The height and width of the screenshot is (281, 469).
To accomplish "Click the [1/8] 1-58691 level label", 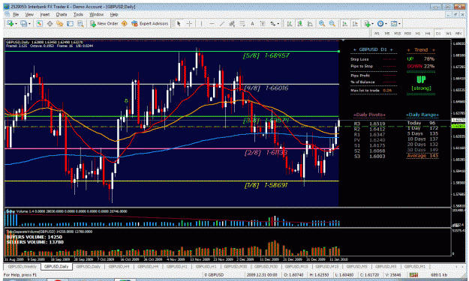I will tap(266, 185).
